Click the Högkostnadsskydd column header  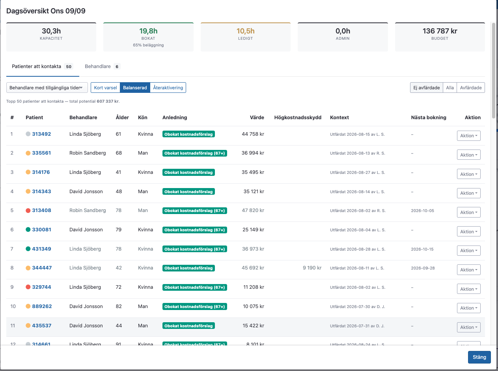pos(298,118)
